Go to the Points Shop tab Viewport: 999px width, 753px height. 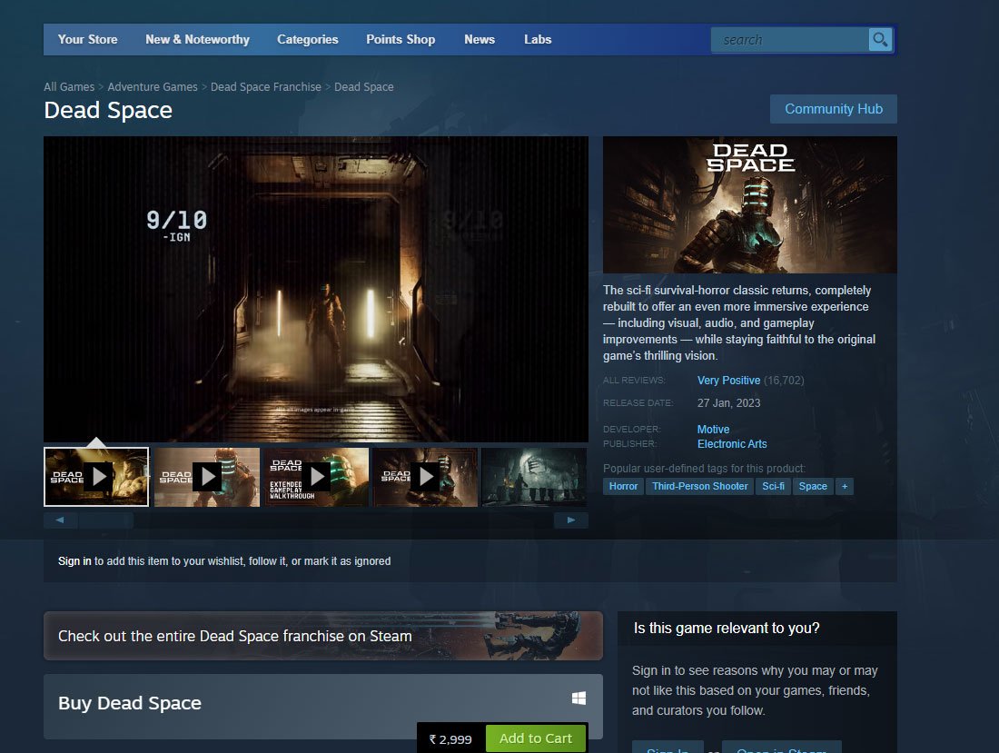401,39
